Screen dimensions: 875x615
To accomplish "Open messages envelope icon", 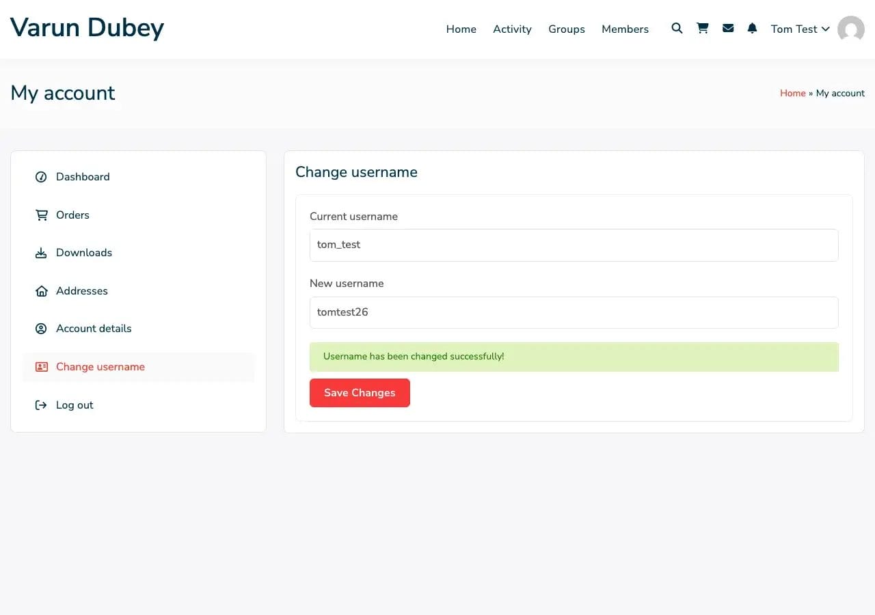I will pyautogui.click(x=728, y=29).
